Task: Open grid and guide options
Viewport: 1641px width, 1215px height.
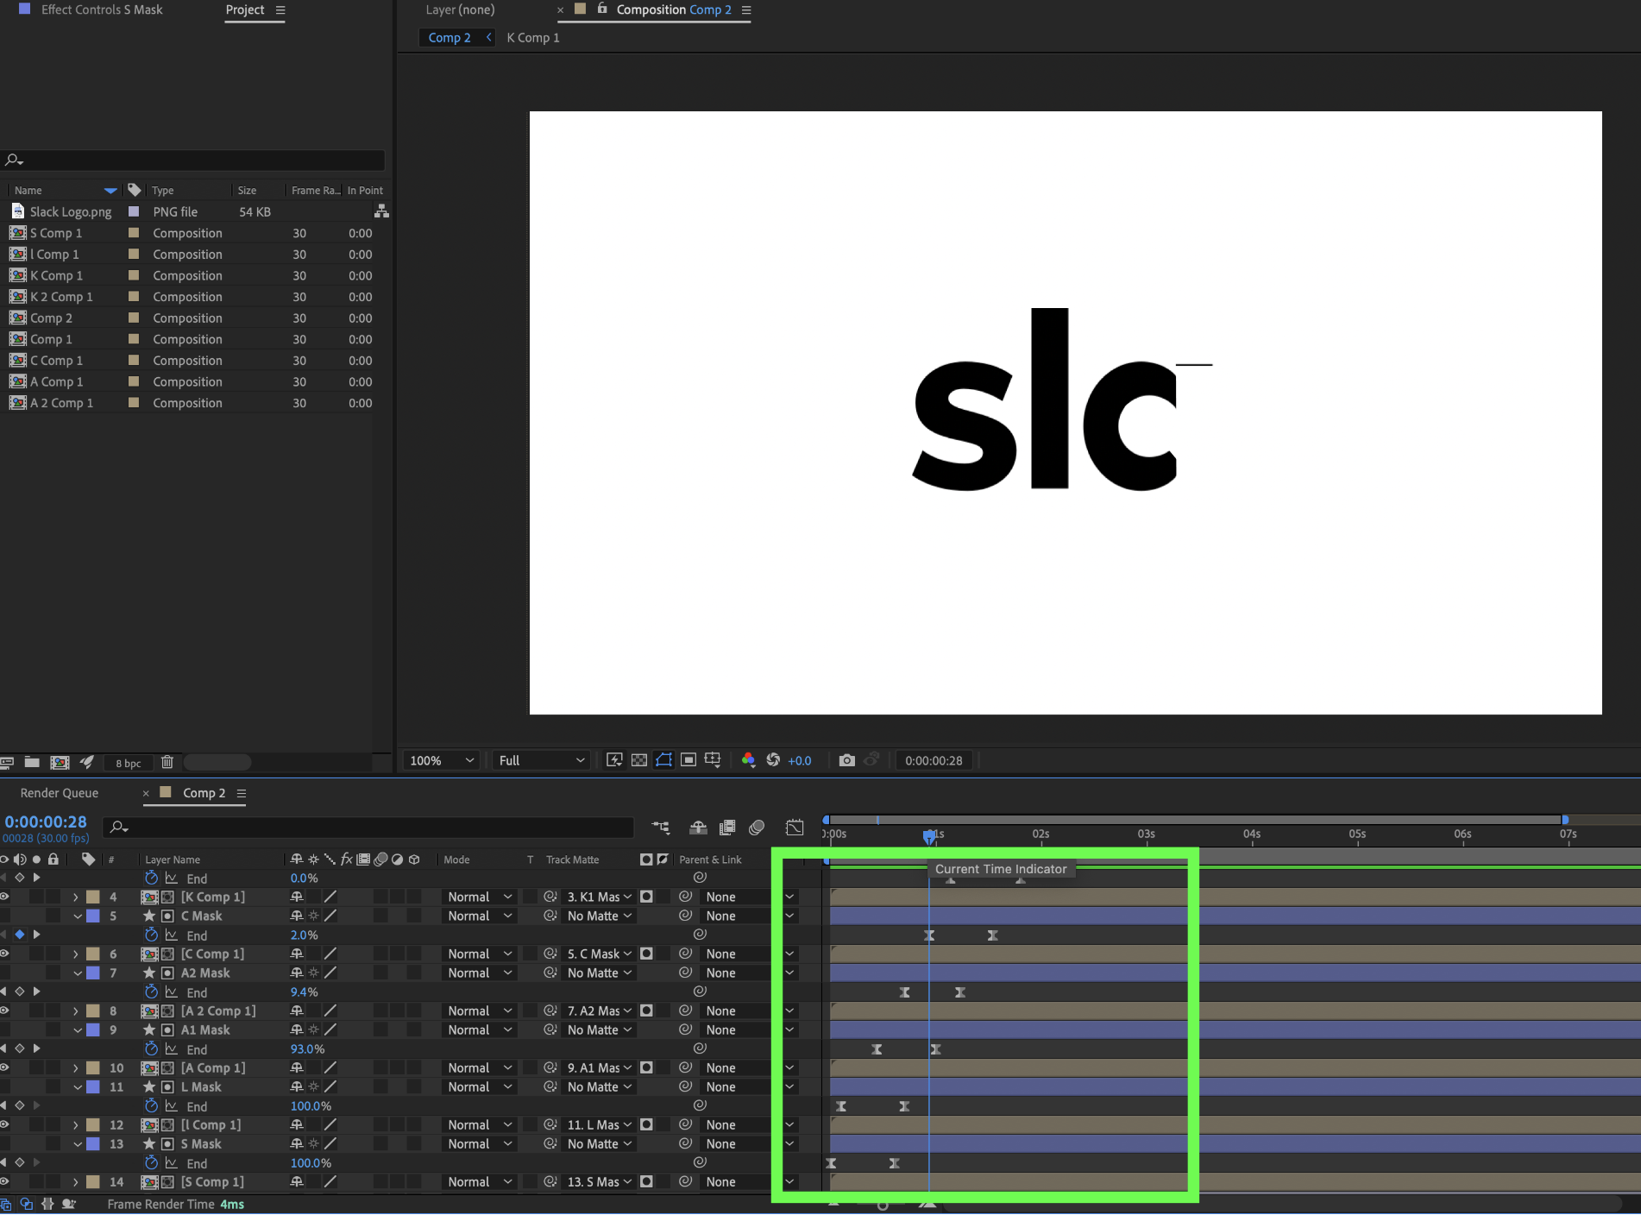Action: [x=713, y=760]
